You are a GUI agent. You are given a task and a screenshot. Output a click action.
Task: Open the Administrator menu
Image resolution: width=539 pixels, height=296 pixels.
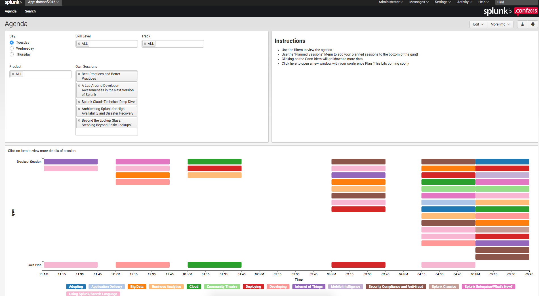(391, 2)
